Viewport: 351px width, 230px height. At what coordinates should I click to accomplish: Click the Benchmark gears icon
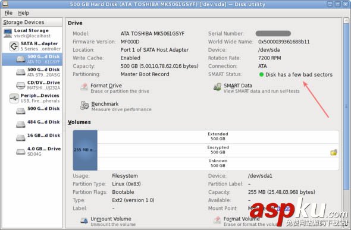84,105
